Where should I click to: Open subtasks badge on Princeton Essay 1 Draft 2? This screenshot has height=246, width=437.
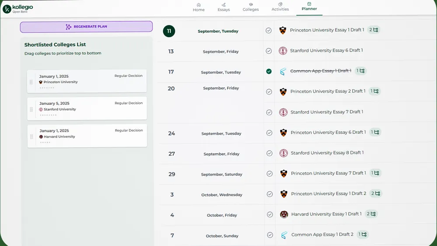(376, 193)
